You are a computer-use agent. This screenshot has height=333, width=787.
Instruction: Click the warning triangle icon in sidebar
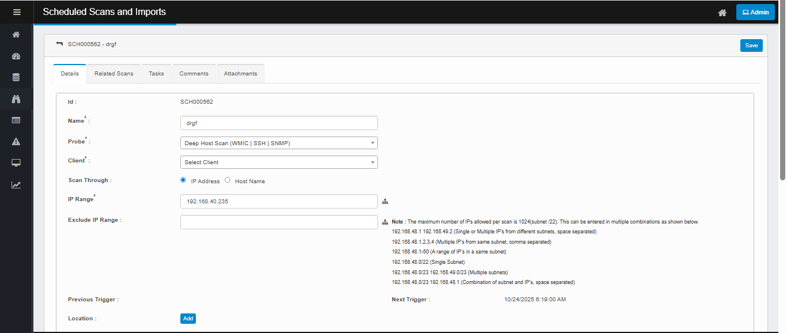click(16, 142)
